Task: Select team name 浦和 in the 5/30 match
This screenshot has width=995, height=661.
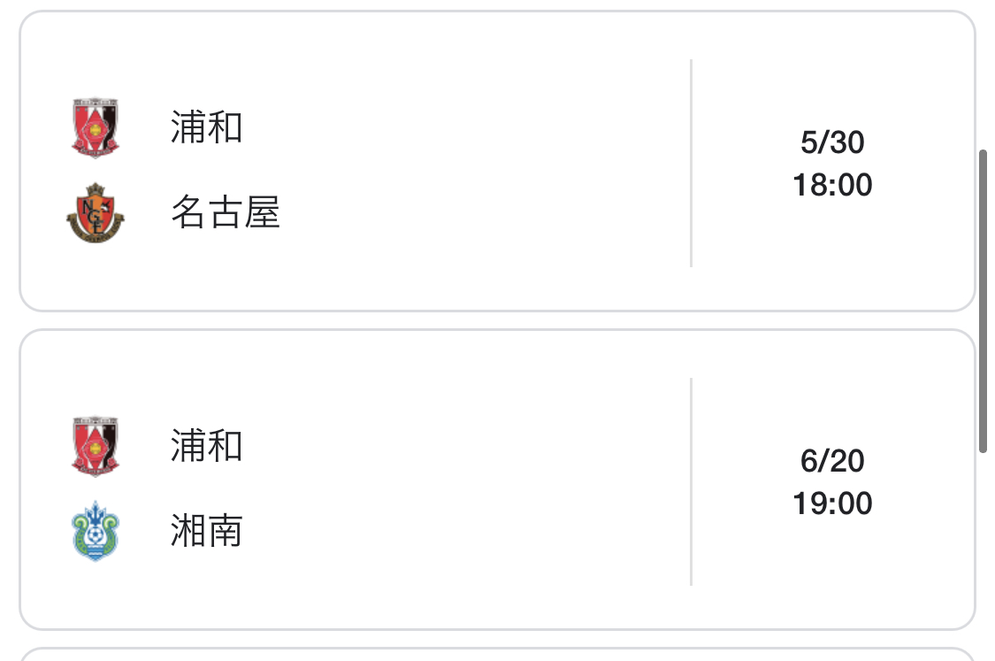Action: tap(206, 128)
